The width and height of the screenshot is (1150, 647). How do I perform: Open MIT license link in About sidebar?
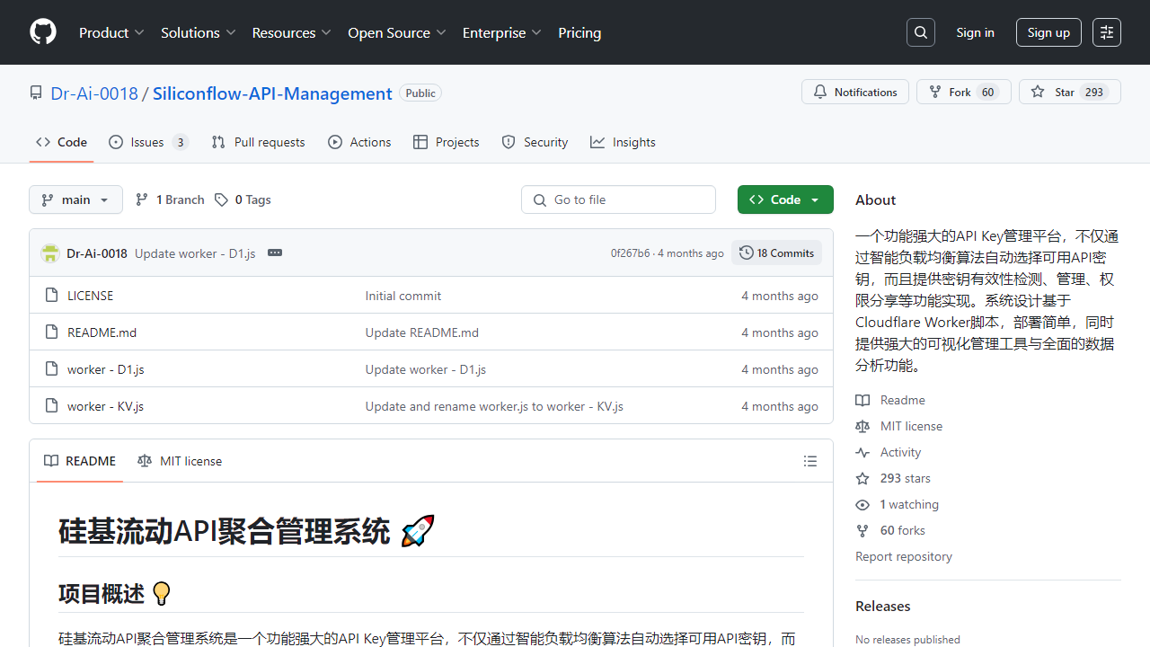(899, 426)
